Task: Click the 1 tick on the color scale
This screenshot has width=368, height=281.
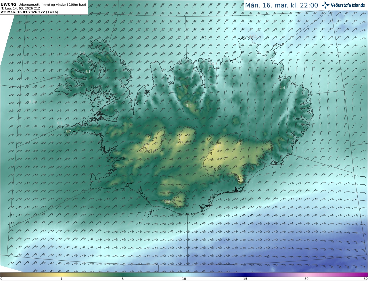Action: click(x=62, y=279)
